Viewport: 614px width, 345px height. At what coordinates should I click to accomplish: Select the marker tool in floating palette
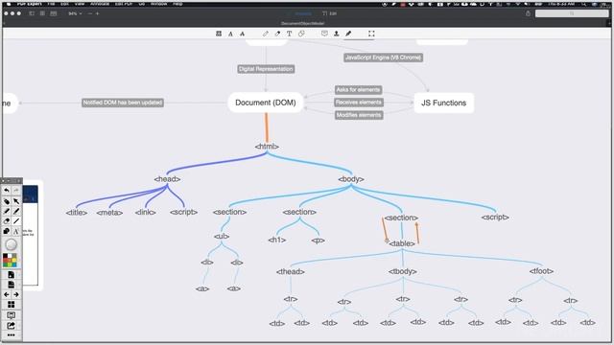tap(7, 211)
